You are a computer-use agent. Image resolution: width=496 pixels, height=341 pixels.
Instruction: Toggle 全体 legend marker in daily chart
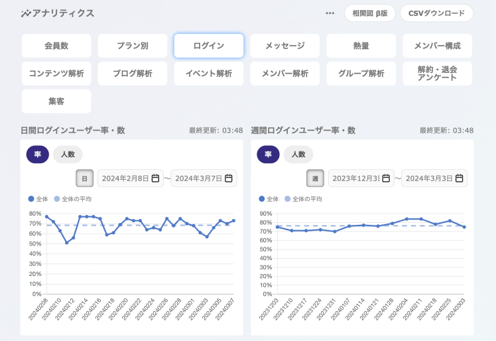(x=31, y=199)
